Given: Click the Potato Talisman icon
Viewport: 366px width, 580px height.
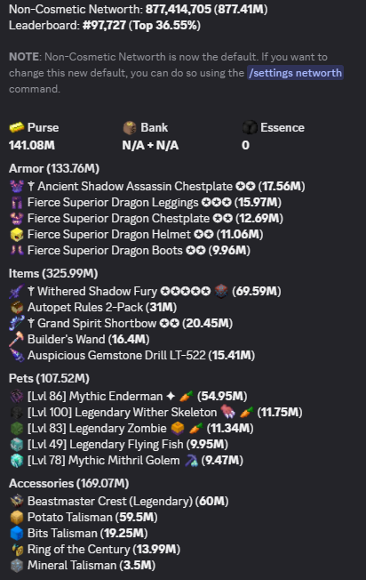Looking at the screenshot, I should pos(17,517).
